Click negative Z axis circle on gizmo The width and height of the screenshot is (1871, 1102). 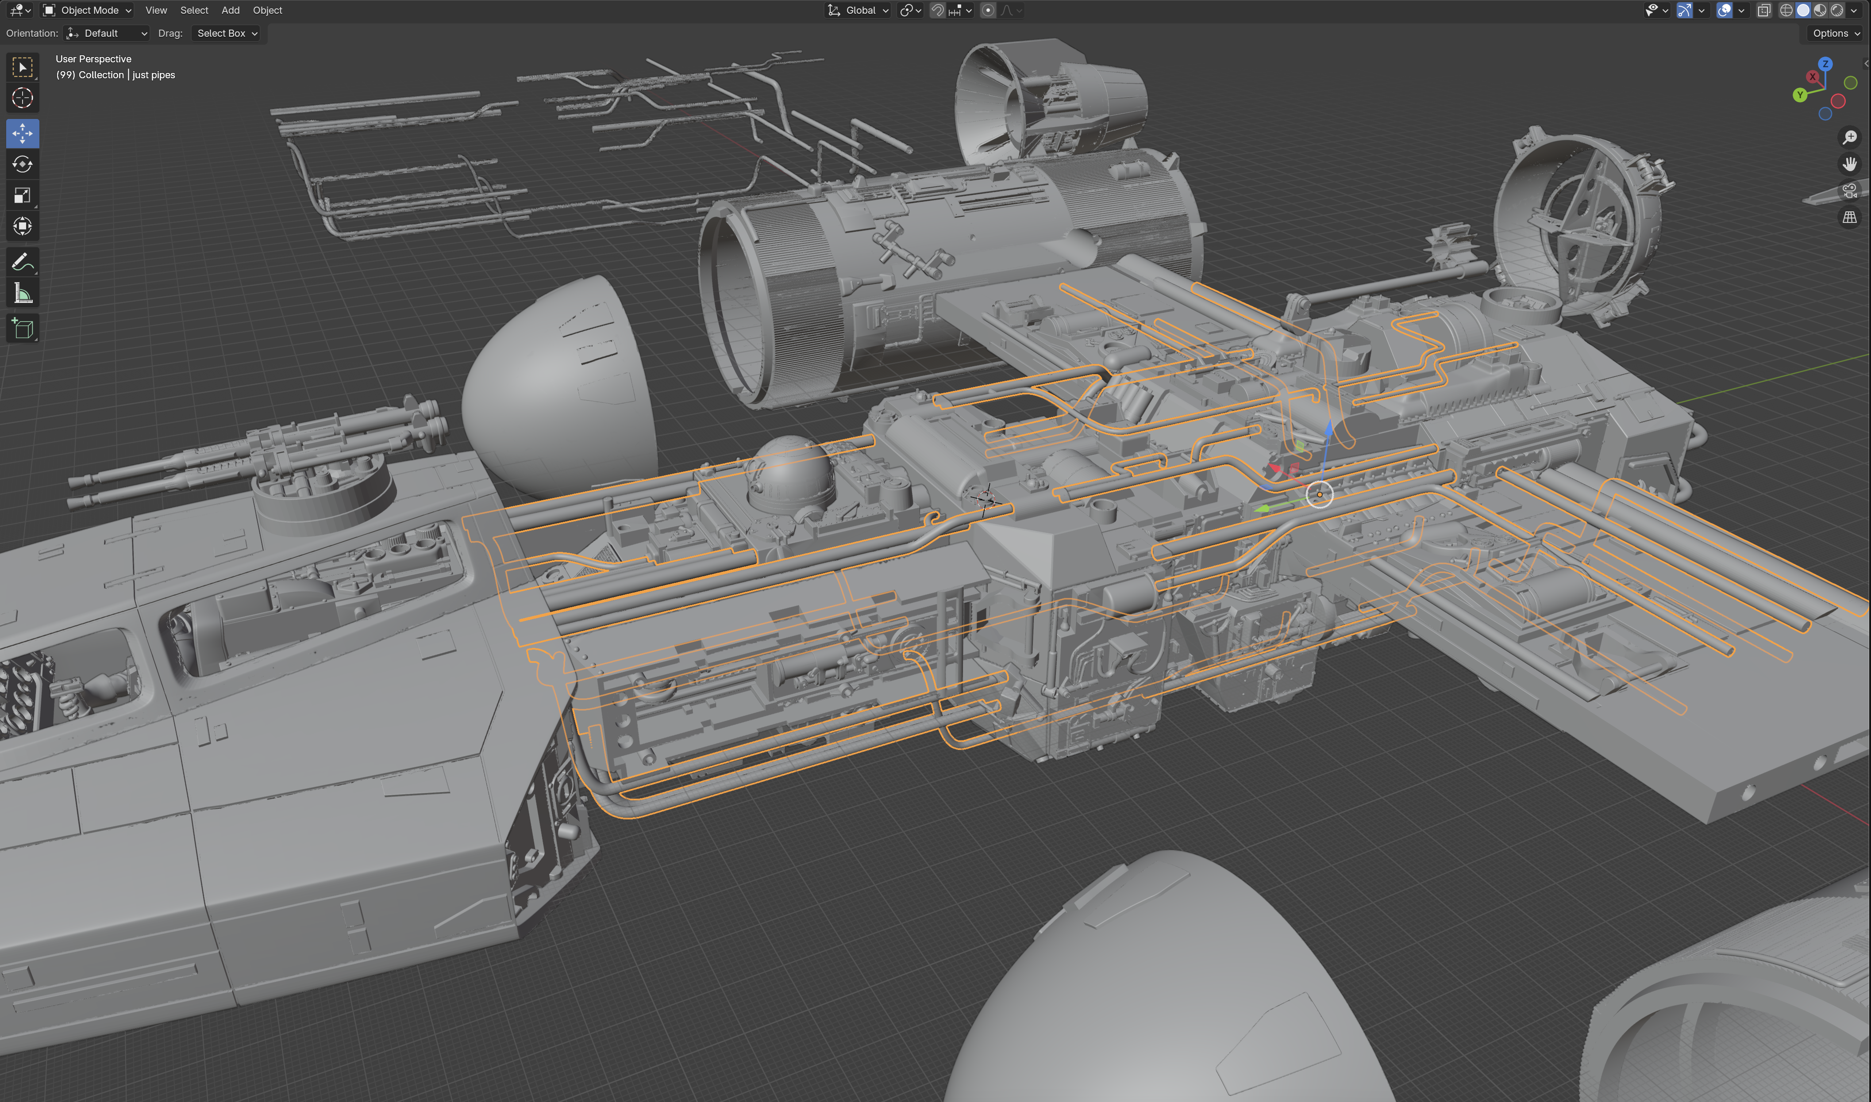(x=1826, y=114)
